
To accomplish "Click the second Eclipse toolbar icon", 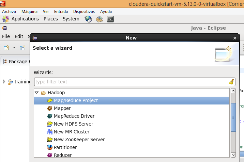I will tap(22, 48).
